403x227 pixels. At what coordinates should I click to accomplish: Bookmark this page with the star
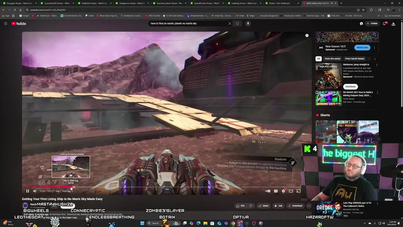pos(363,10)
